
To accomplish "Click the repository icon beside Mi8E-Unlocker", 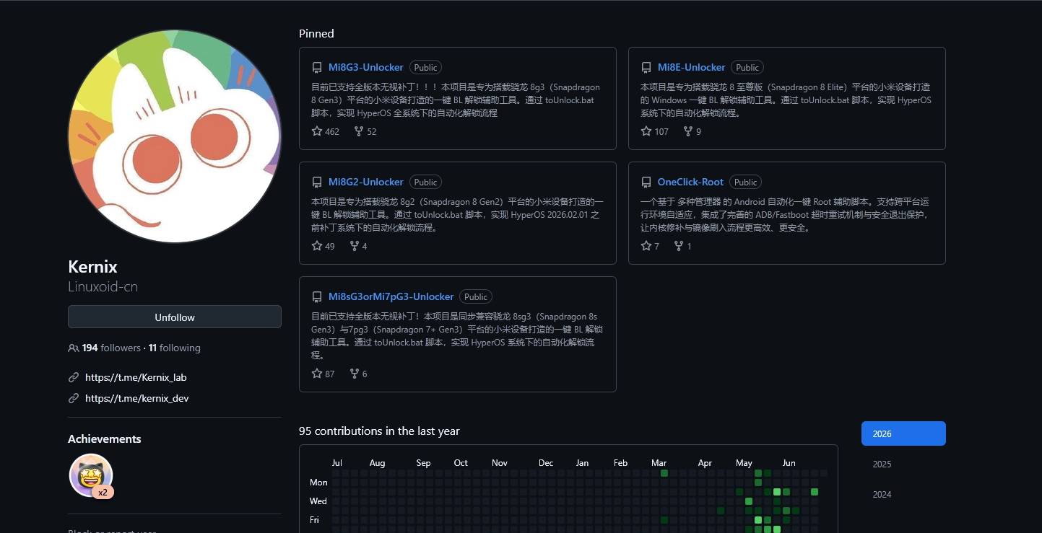I will coord(646,68).
